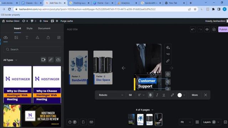Viewport: 228px width, 128px height.
Task: Preview the story with eye icon
Action: (x=207, y=30)
